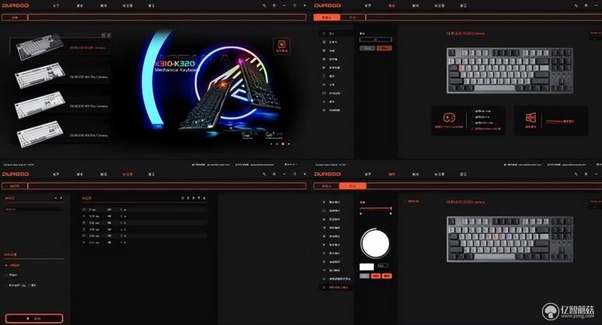Open gear icon in key settings panel header
This screenshot has height=325, width=602.
(586, 6)
